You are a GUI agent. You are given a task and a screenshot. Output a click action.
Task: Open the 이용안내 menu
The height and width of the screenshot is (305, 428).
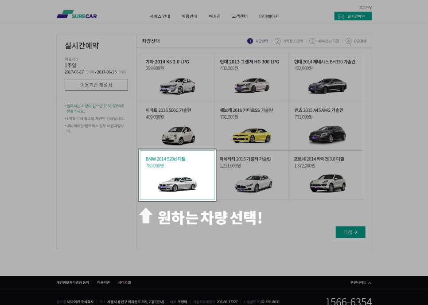pos(190,16)
